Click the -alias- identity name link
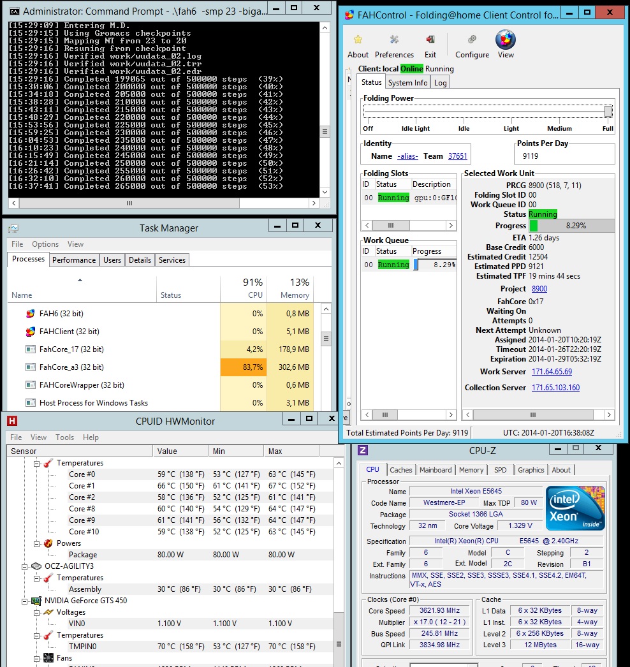 tap(407, 156)
